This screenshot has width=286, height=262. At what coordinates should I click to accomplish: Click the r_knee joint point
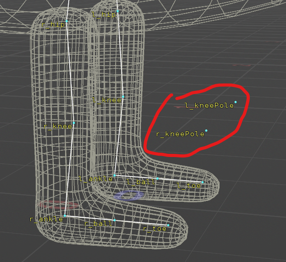click(74, 123)
